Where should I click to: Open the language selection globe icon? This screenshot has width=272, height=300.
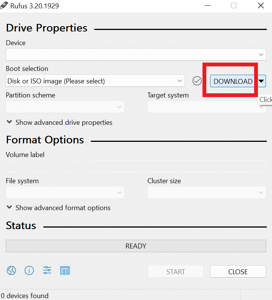[11, 270]
